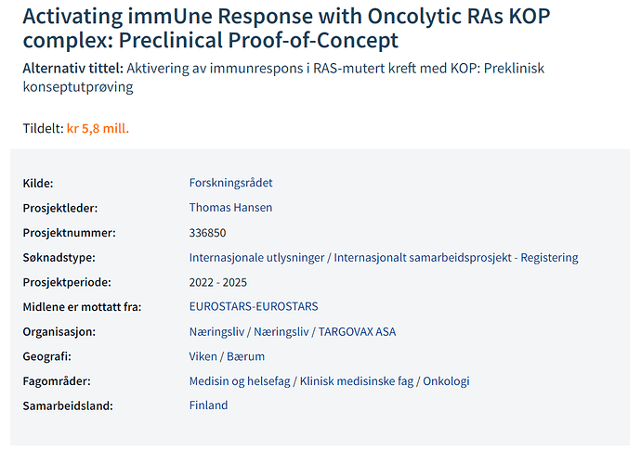Image resolution: width=641 pixels, height=450 pixels.
Task: Open Internasjonalt samarbeidsprosjekt - Registering link
Action: point(456,258)
